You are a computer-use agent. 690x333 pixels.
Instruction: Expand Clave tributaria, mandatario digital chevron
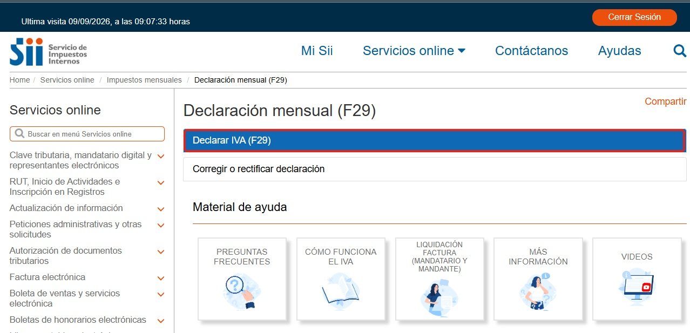tap(160, 157)
